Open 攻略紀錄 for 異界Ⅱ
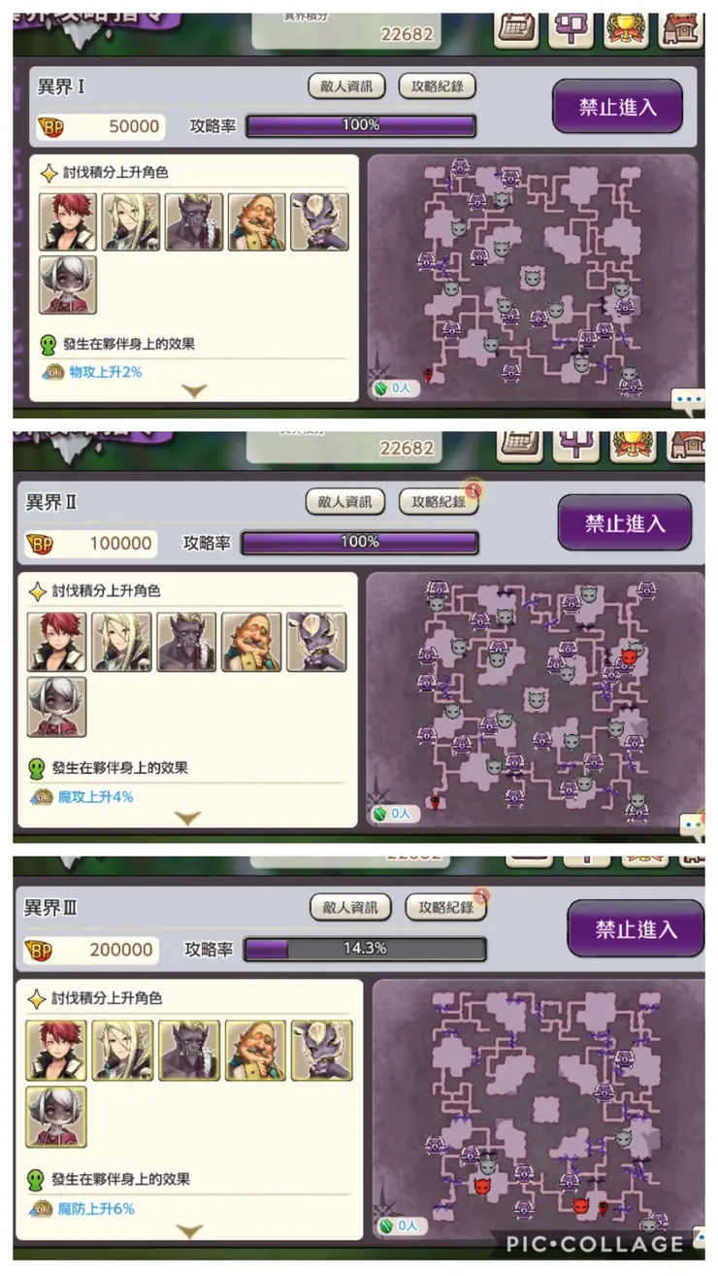This screenshot has height=1276, width=718. pyautogui.click(x=439, y=501)
